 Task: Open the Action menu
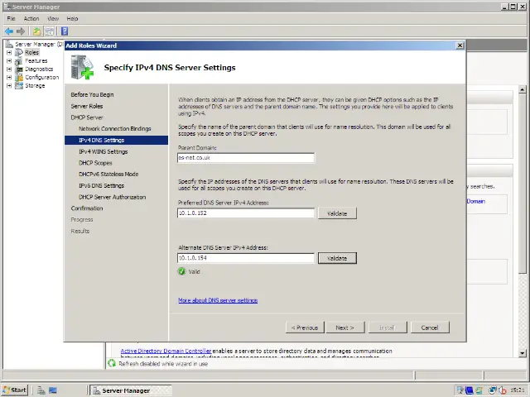[x=31, y=18]
